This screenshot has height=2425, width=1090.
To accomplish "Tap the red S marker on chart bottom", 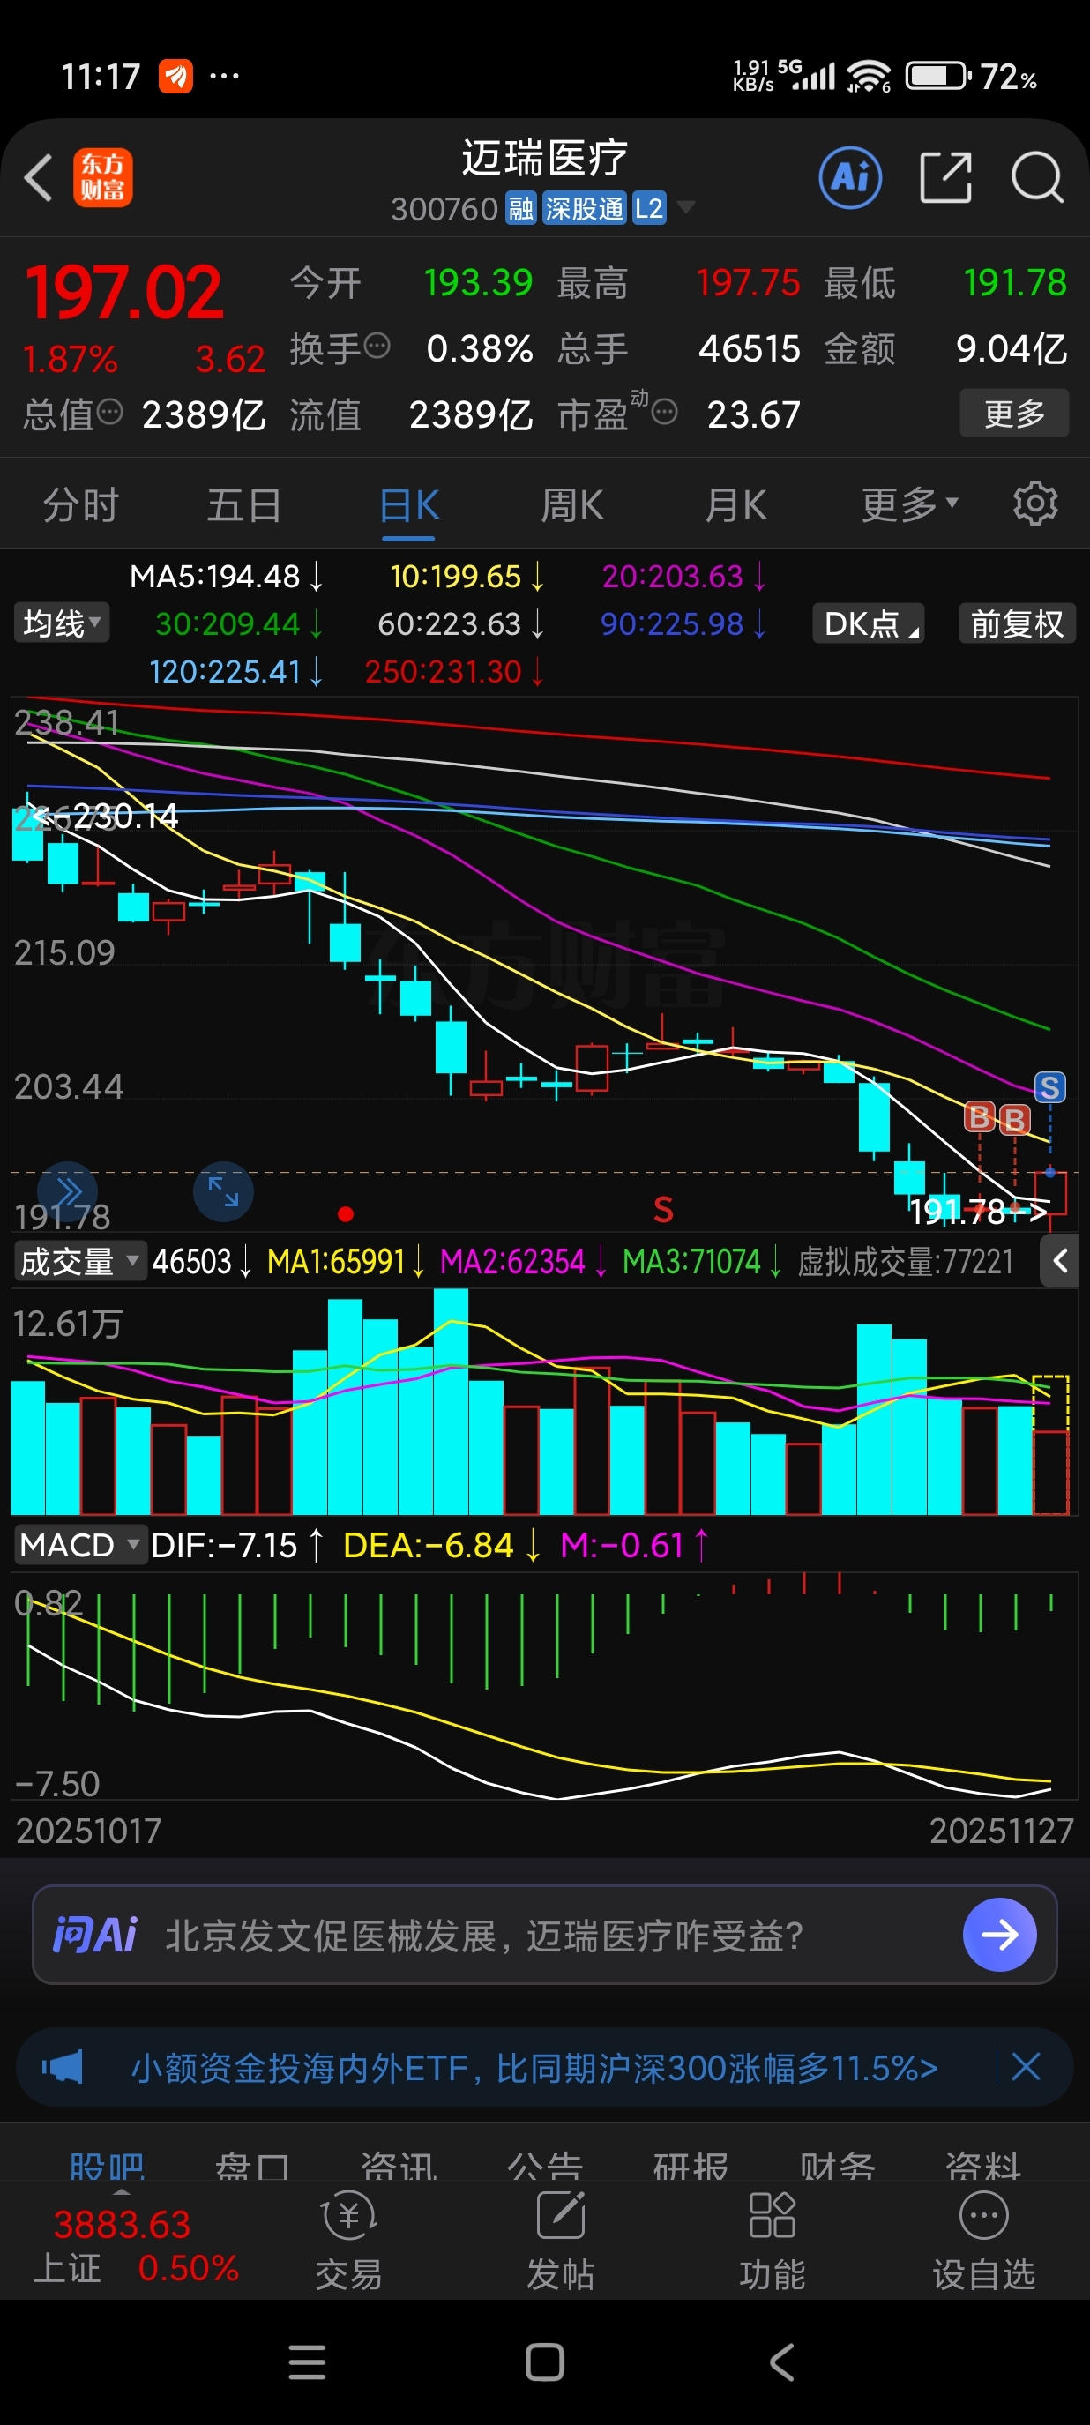I will (663, 1210).
